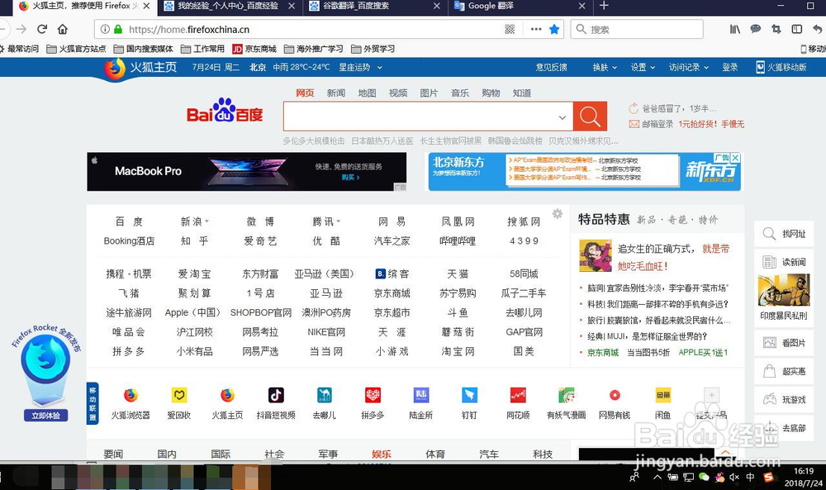Open the 京东商城 bookmark
The height and width of the screenshot is (490, 826).
coord(254,49)
